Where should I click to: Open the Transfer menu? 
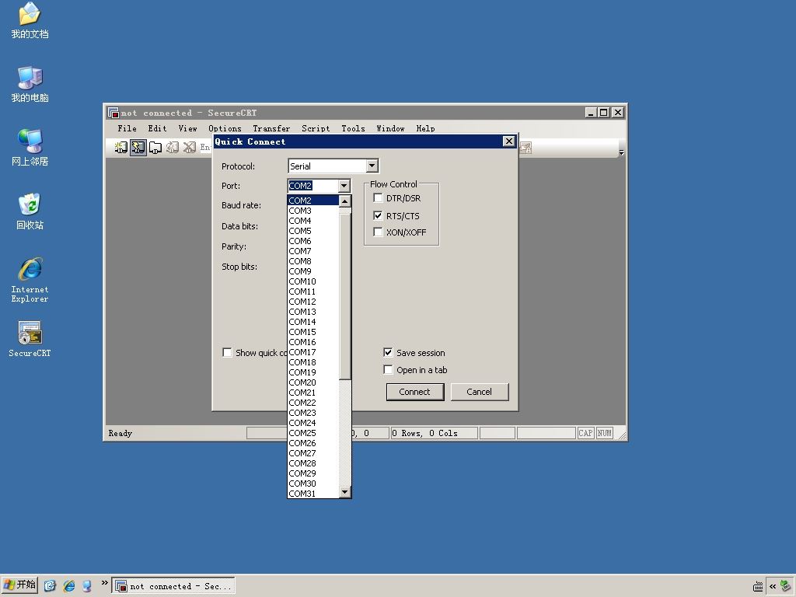(271, 128)
